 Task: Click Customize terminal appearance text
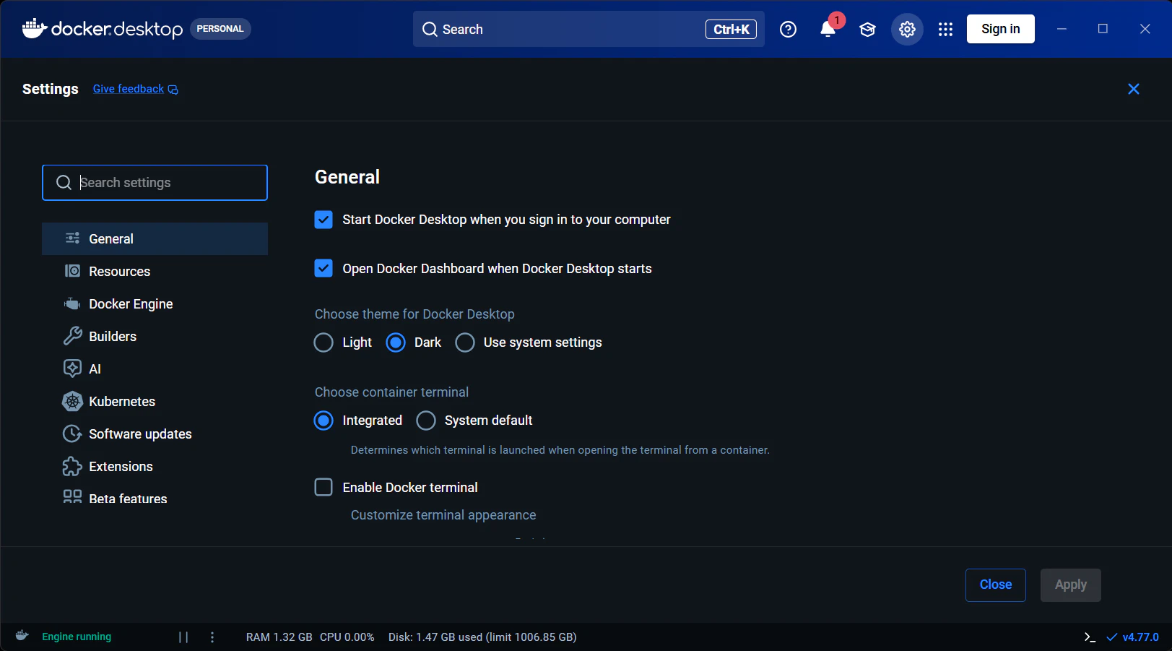443,515
